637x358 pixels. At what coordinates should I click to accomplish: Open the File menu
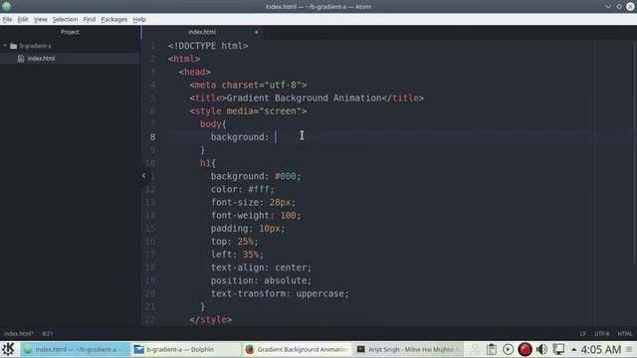(x=7, y=19)
